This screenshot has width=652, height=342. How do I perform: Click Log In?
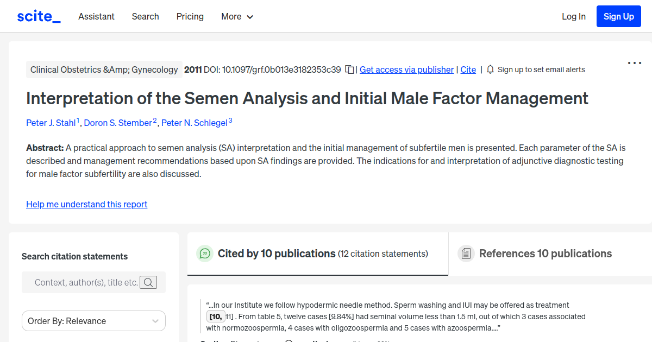pos(573,17)
